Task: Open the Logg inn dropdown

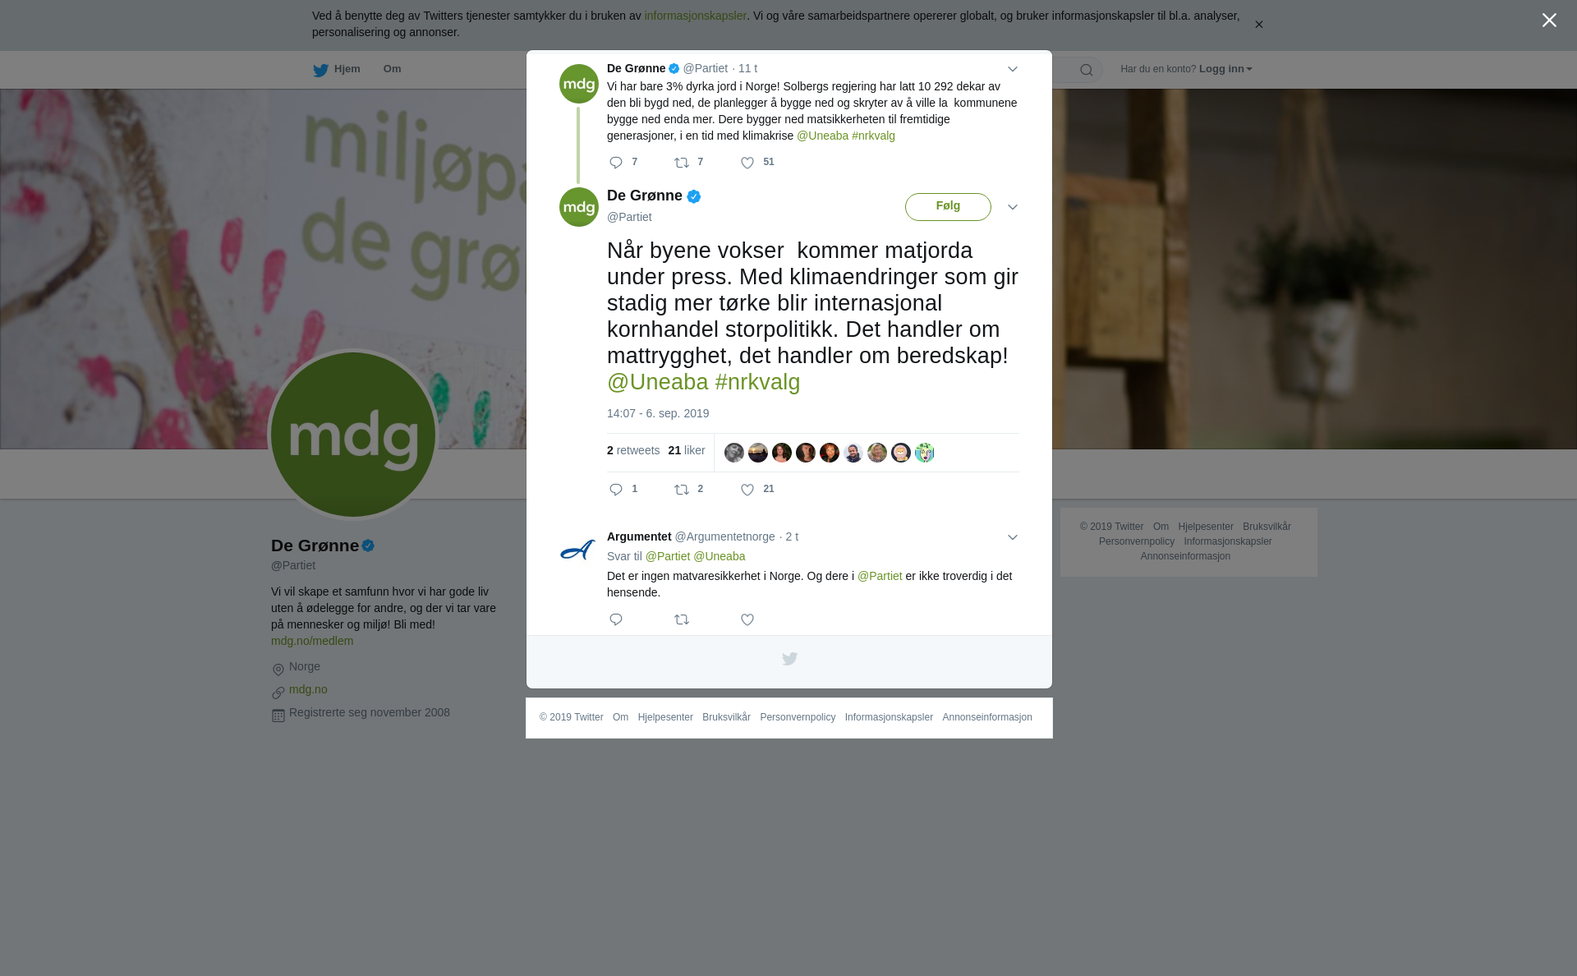Action: point(1225,69)
